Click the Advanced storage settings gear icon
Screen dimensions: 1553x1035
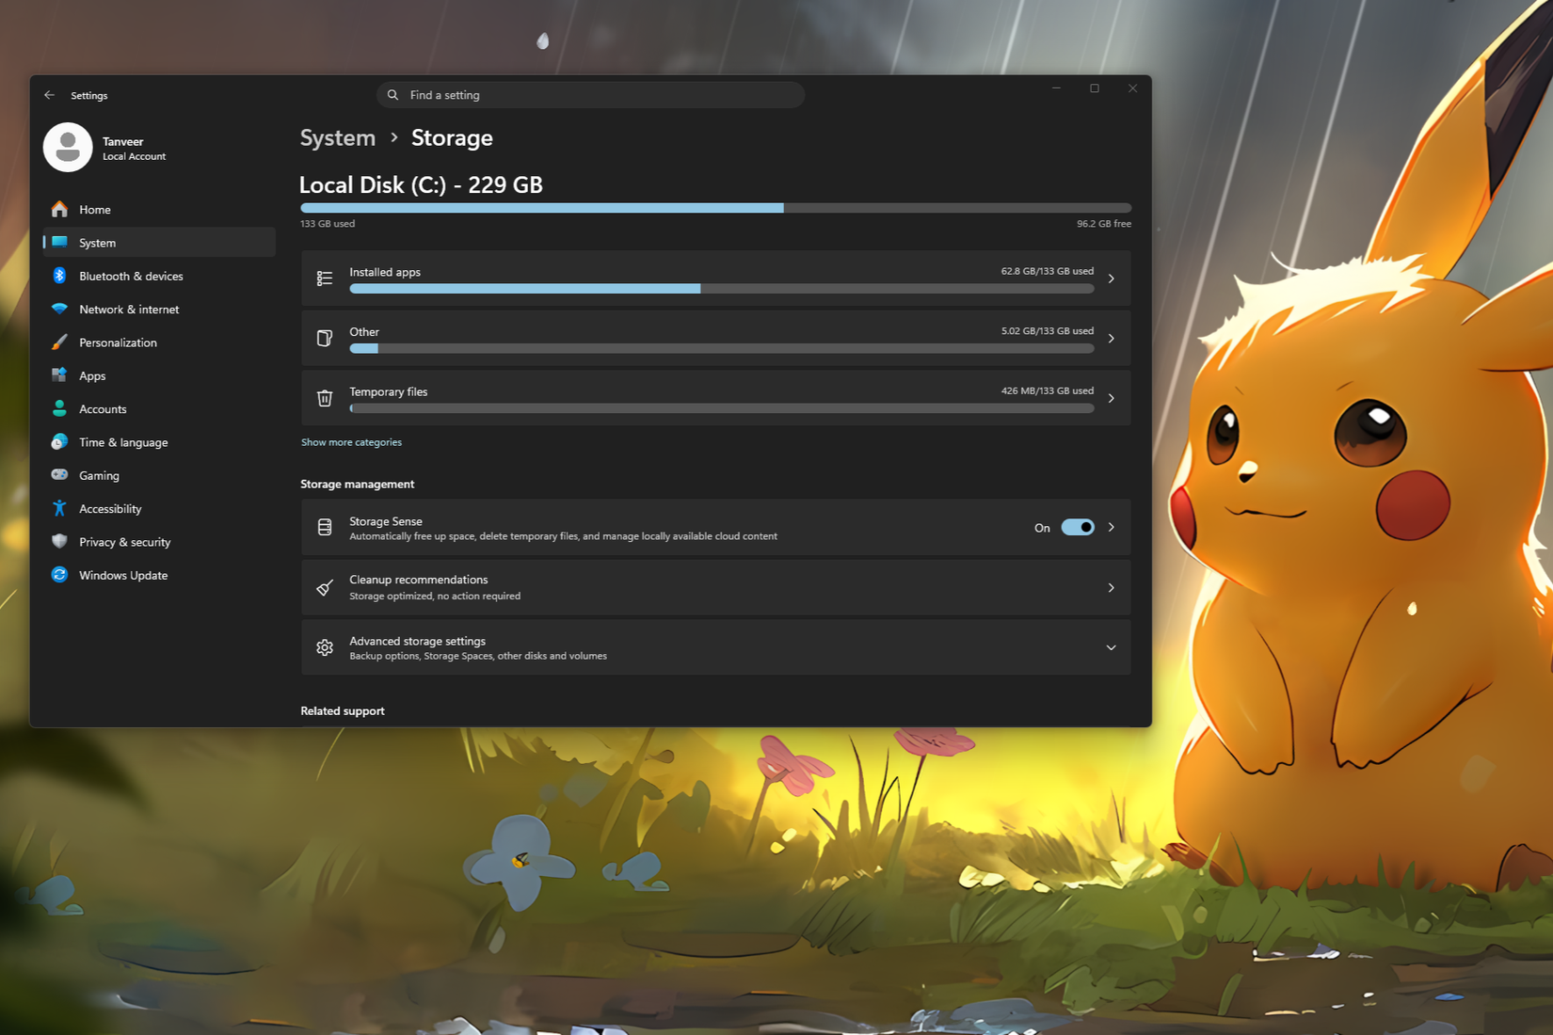(x=325, y=647)
